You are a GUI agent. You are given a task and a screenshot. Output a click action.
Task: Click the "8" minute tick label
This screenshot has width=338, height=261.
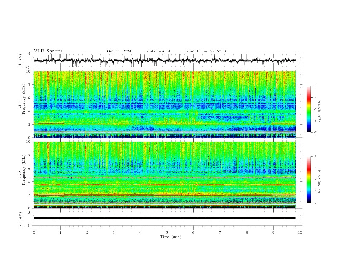click(x=247, y=232)
